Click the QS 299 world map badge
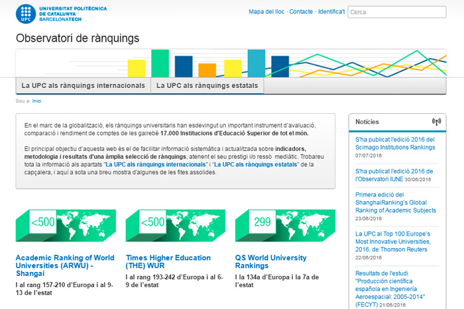Viewport: 464px width, 309px height. pos(278,225)
